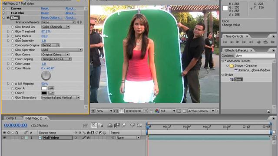Click the viewer current time 0:00:00:00
278x156 pixels.
click(134, 111)
